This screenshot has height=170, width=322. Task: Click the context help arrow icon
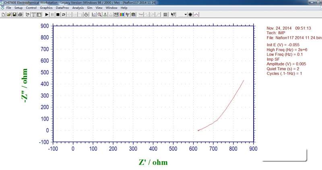[173, 14]
